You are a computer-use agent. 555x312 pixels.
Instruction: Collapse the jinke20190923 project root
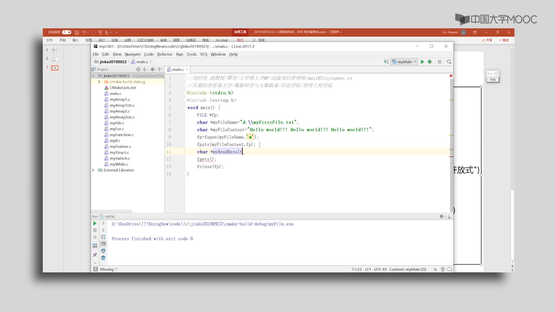[93, 76]
